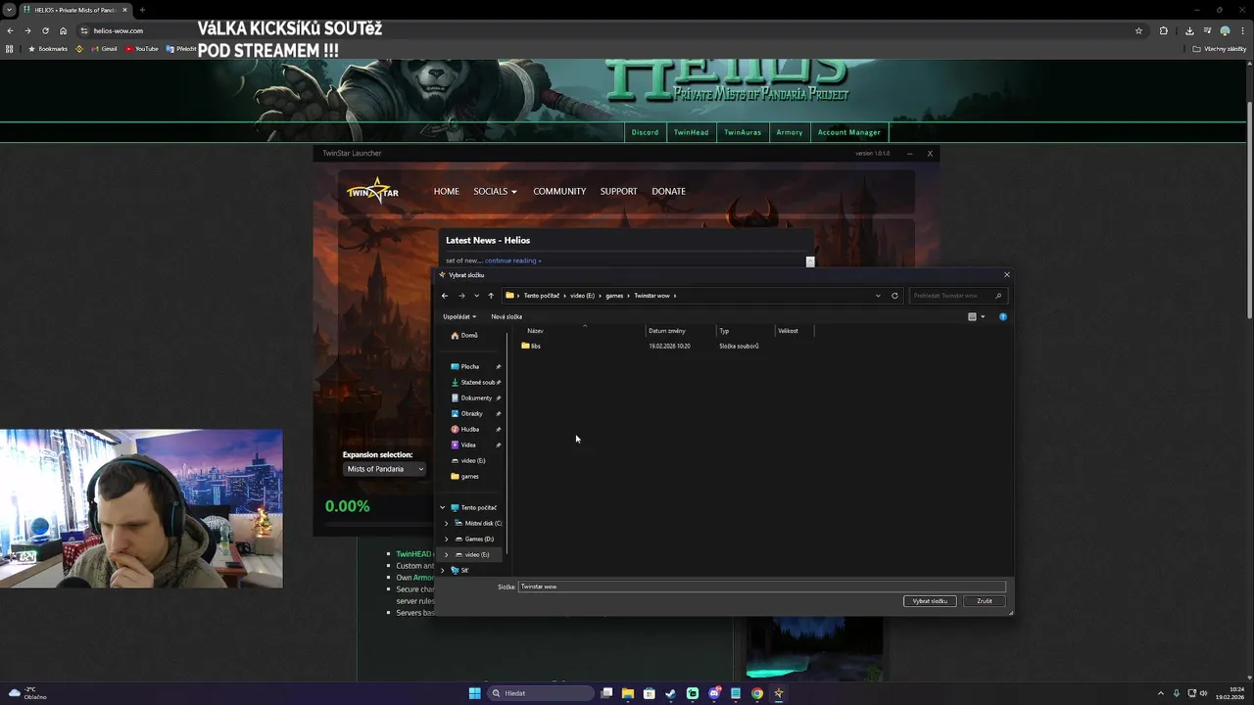Change view layout icon in folder dialog
Viewport: 1254px width, 705px height.
(972, 316)
